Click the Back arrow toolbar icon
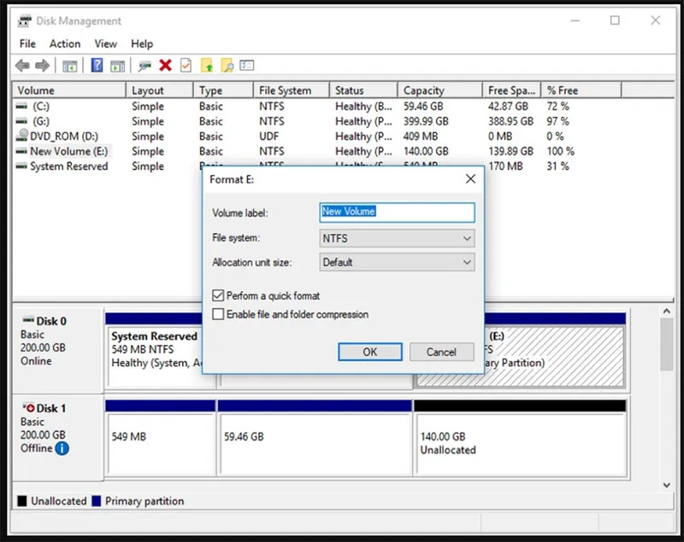Screen dimensions: 684x542 click(x=22, y=66)
